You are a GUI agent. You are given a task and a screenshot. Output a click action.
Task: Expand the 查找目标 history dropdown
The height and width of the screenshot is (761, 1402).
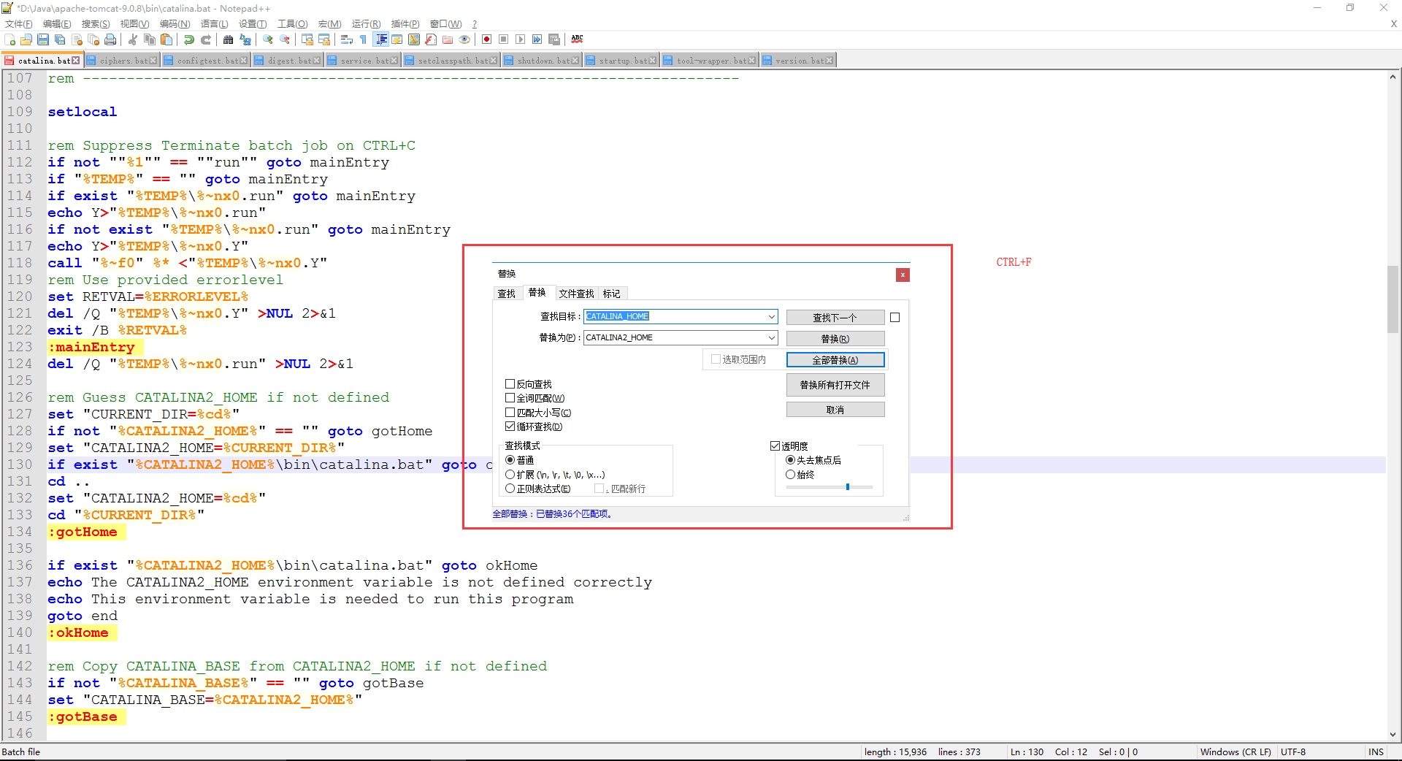tap(772, 316)
